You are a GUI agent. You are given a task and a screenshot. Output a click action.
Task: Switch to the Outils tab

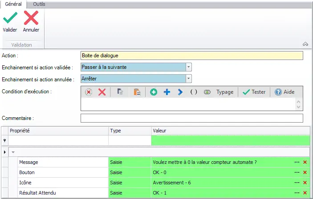[39, 4]
